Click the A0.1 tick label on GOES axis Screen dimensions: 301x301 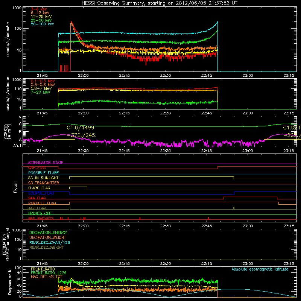tap(17, 146)
